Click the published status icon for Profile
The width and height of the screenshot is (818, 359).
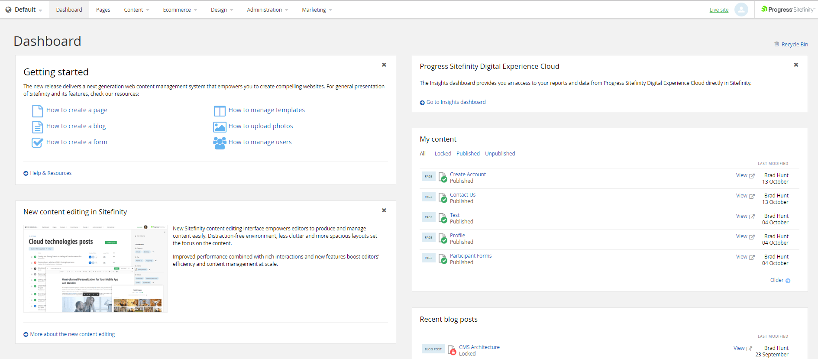pyautogui.click(x=443, y=238)
